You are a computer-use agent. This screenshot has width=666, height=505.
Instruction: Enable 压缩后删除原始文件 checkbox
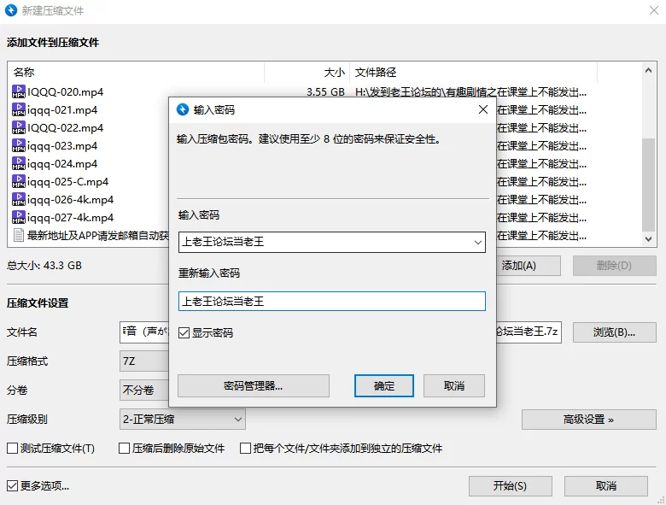coord(124,448)
